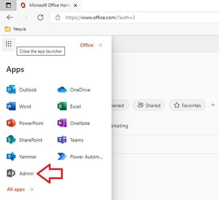Open the Admin center
The height and width of the screenshot is (200, 219).
[x=20, y=174]
